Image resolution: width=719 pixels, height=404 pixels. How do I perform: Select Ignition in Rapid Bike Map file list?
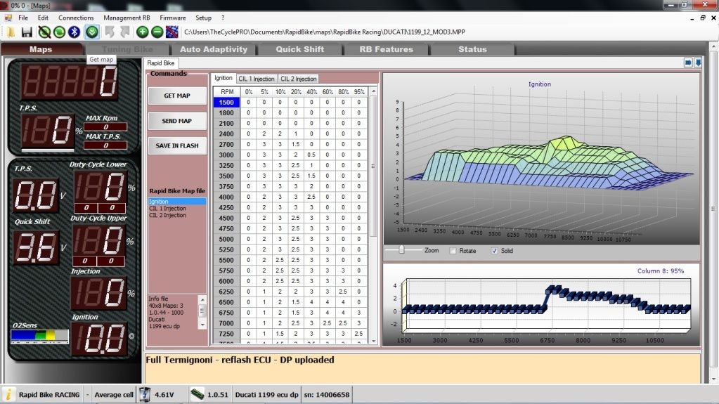click(x=177, y=202)
